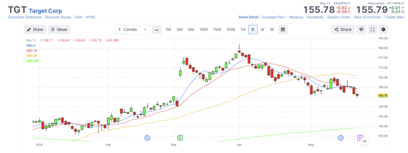Click the Target Corp company name
Image resolution: width=408 pixels, height=153 pixels.
(x=45, y=11)
